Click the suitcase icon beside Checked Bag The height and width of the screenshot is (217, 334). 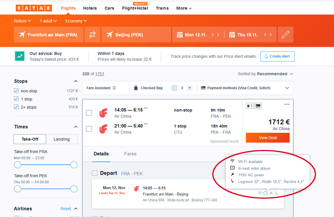(136, 88)
